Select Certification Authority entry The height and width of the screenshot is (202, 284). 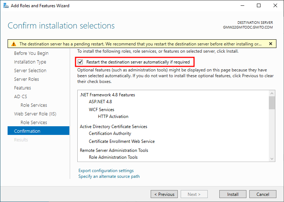(110, 133)
